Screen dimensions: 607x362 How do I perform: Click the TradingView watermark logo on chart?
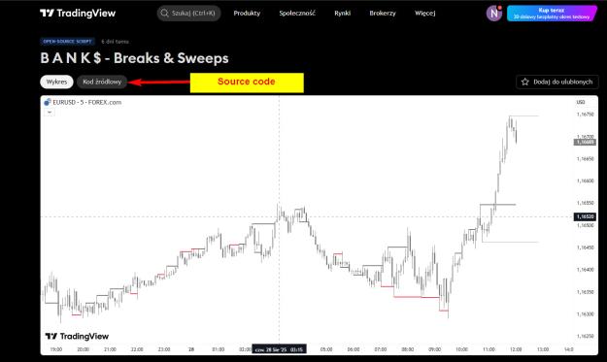(x=77, y=336)
